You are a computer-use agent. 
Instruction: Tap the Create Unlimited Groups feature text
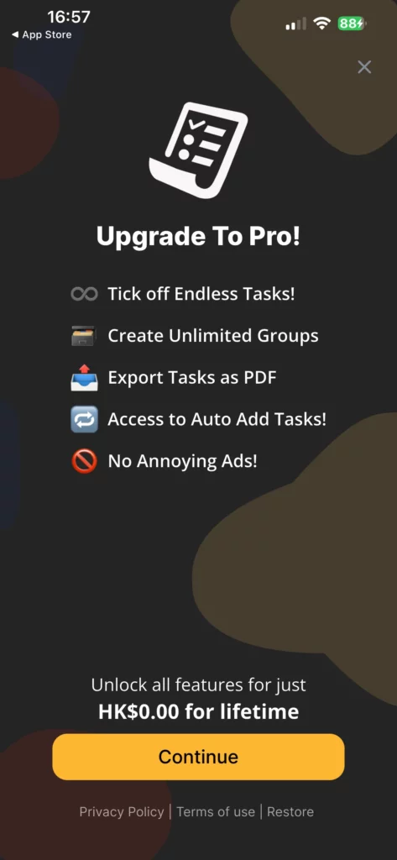point(212,336)
